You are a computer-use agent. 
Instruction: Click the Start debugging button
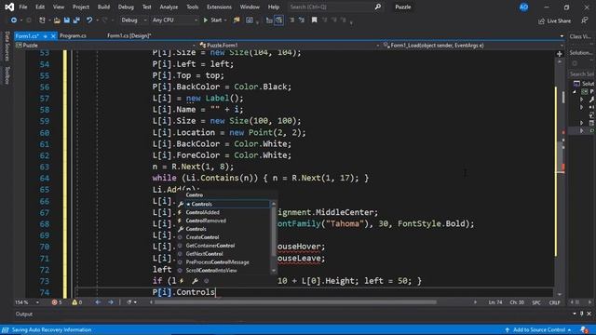(213, 20)
